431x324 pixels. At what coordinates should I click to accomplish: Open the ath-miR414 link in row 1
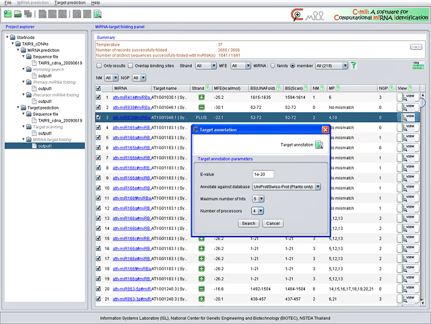(x=132, y=97)
